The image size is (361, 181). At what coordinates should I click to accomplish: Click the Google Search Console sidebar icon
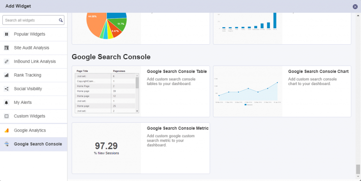7,144
